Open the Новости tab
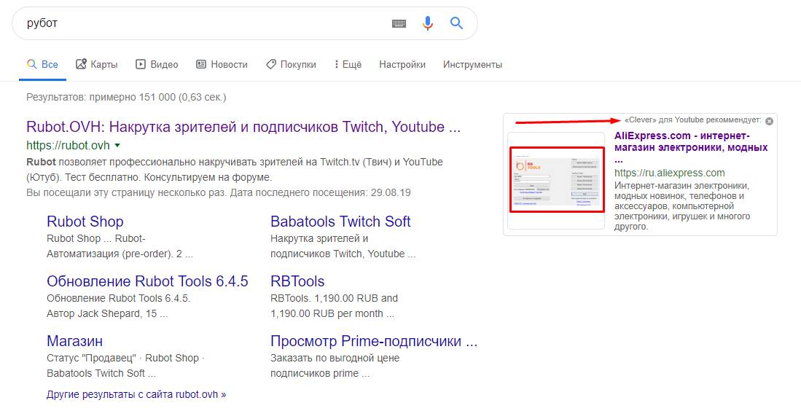Image resolution: width=801 pixels, height=411 pixels. [222, 64]
